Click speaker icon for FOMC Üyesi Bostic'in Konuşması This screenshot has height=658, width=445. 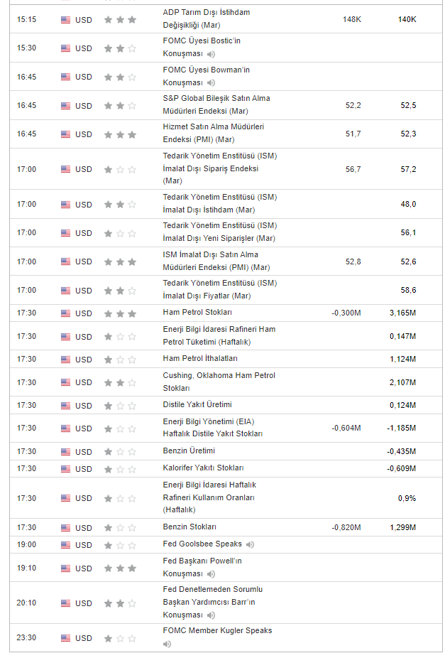tap(211, 54)
